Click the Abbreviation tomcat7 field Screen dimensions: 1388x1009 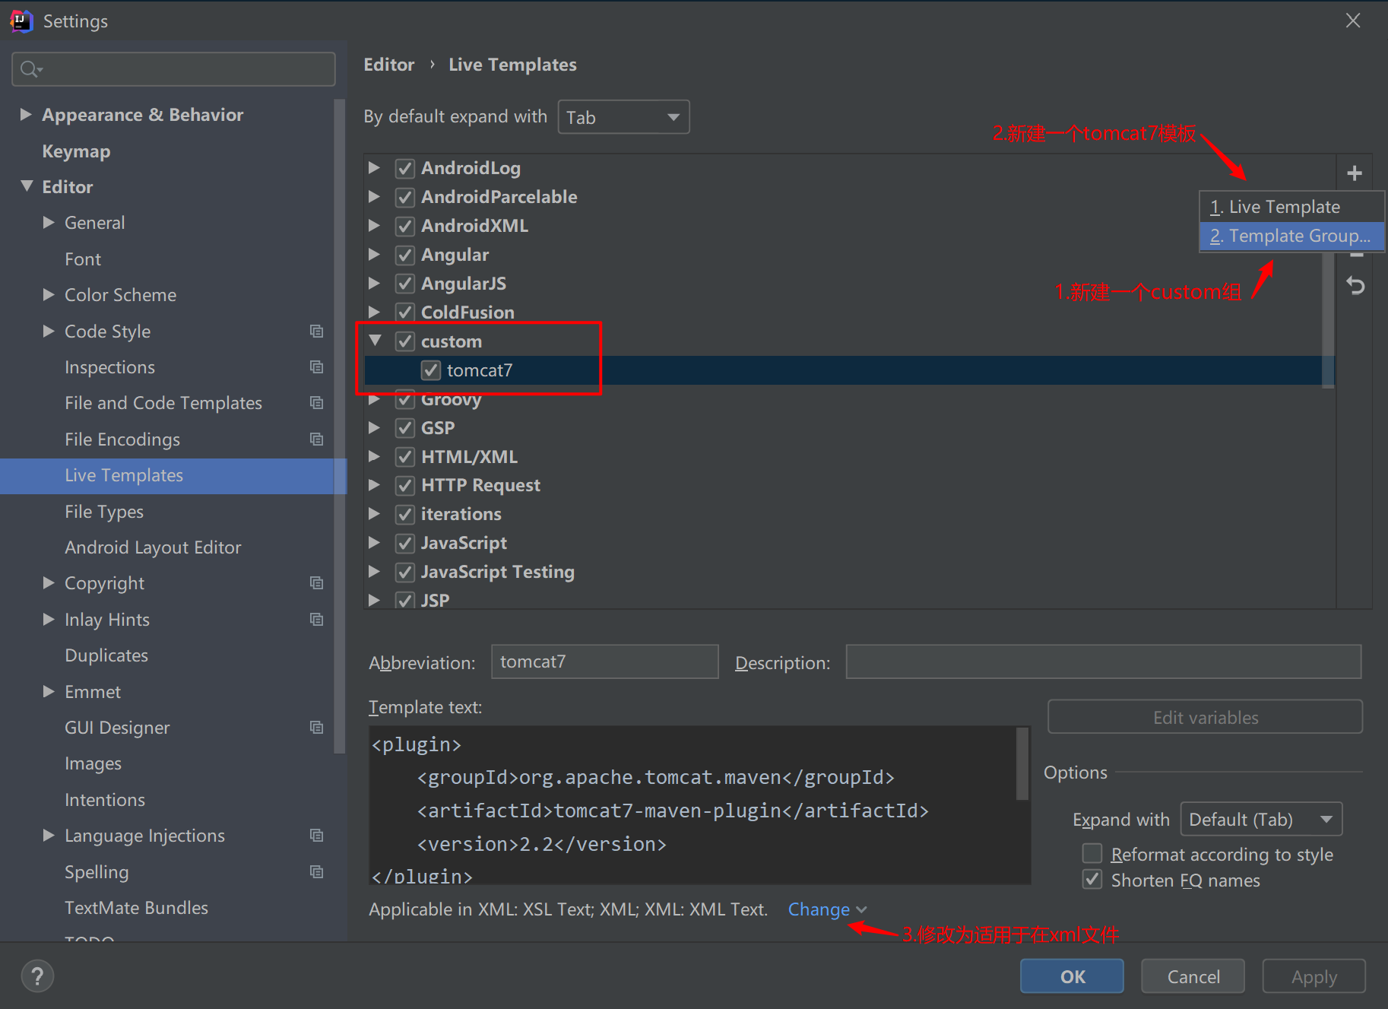(x=604, y=662)
